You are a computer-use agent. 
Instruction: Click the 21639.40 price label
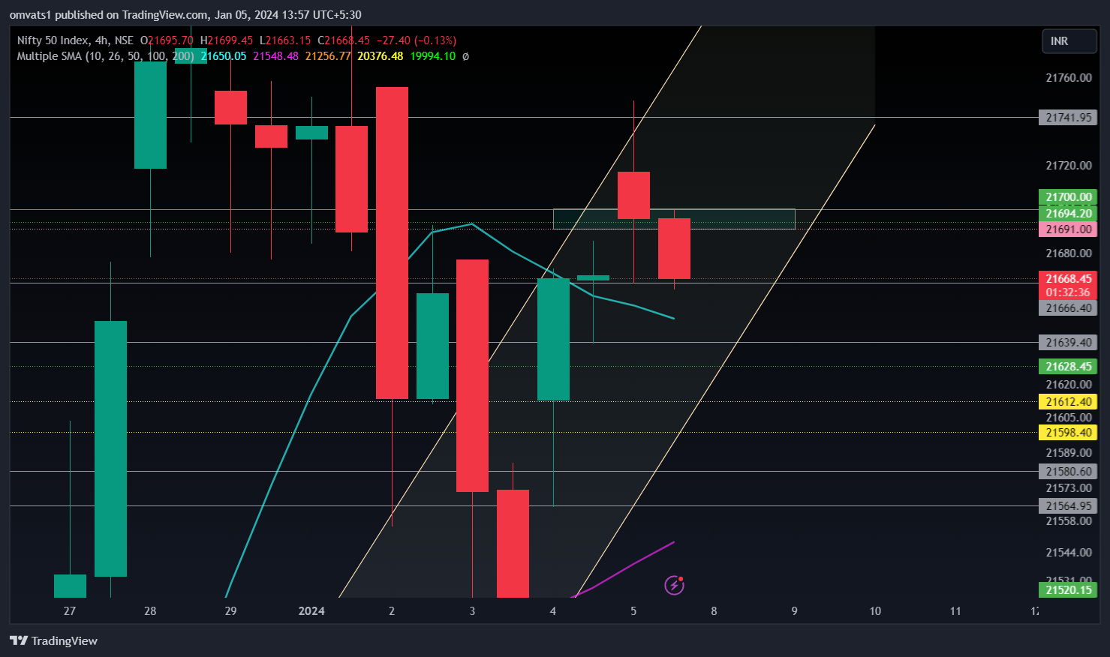(1068, 343)
